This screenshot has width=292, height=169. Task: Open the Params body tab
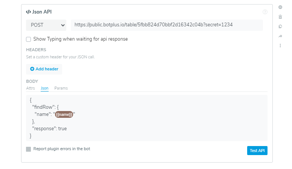61,88
